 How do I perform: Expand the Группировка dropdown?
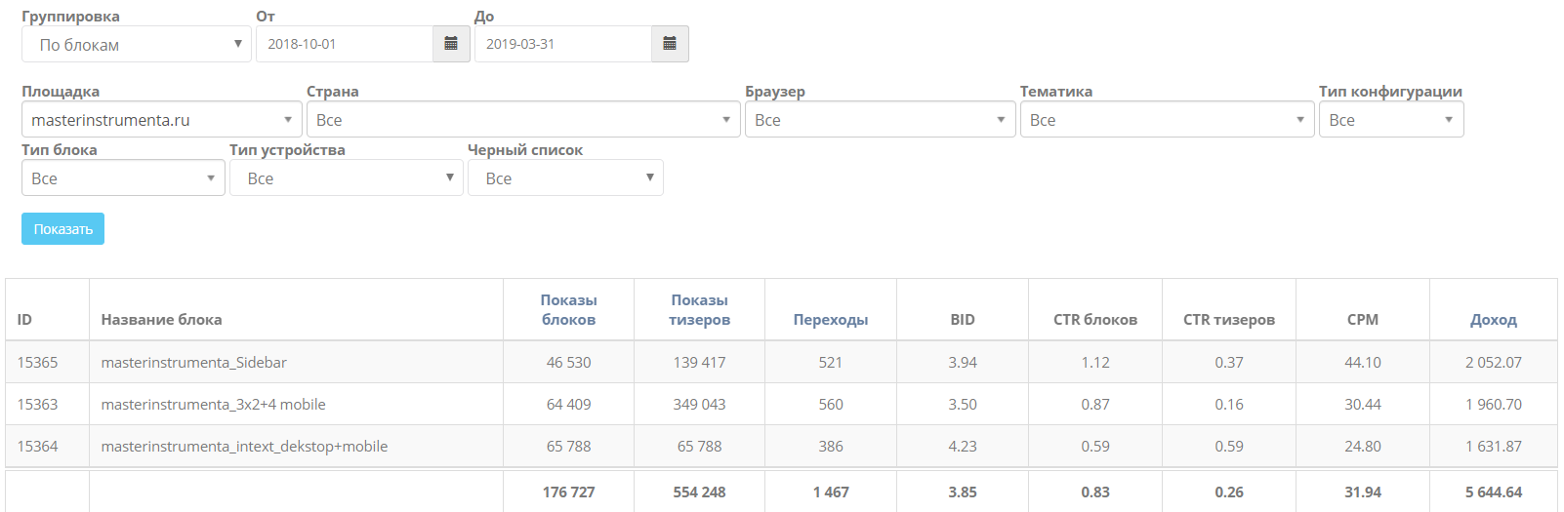pos(137,44)
